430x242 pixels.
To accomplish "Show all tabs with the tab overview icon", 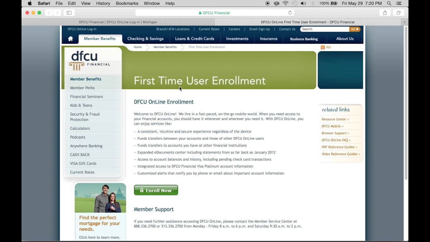I will pos(398,13).
